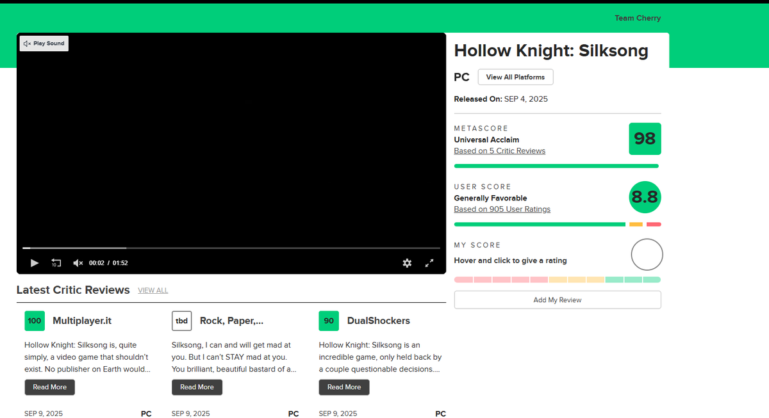Open video settings gear icon
The height and width of the screenshot is (418, 769).
click(407, 263)
